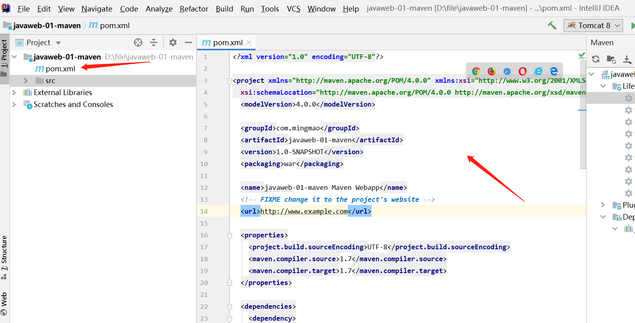Collapse all nodes in the Project panel
The image size is (635, 323).
click(154, 42)
